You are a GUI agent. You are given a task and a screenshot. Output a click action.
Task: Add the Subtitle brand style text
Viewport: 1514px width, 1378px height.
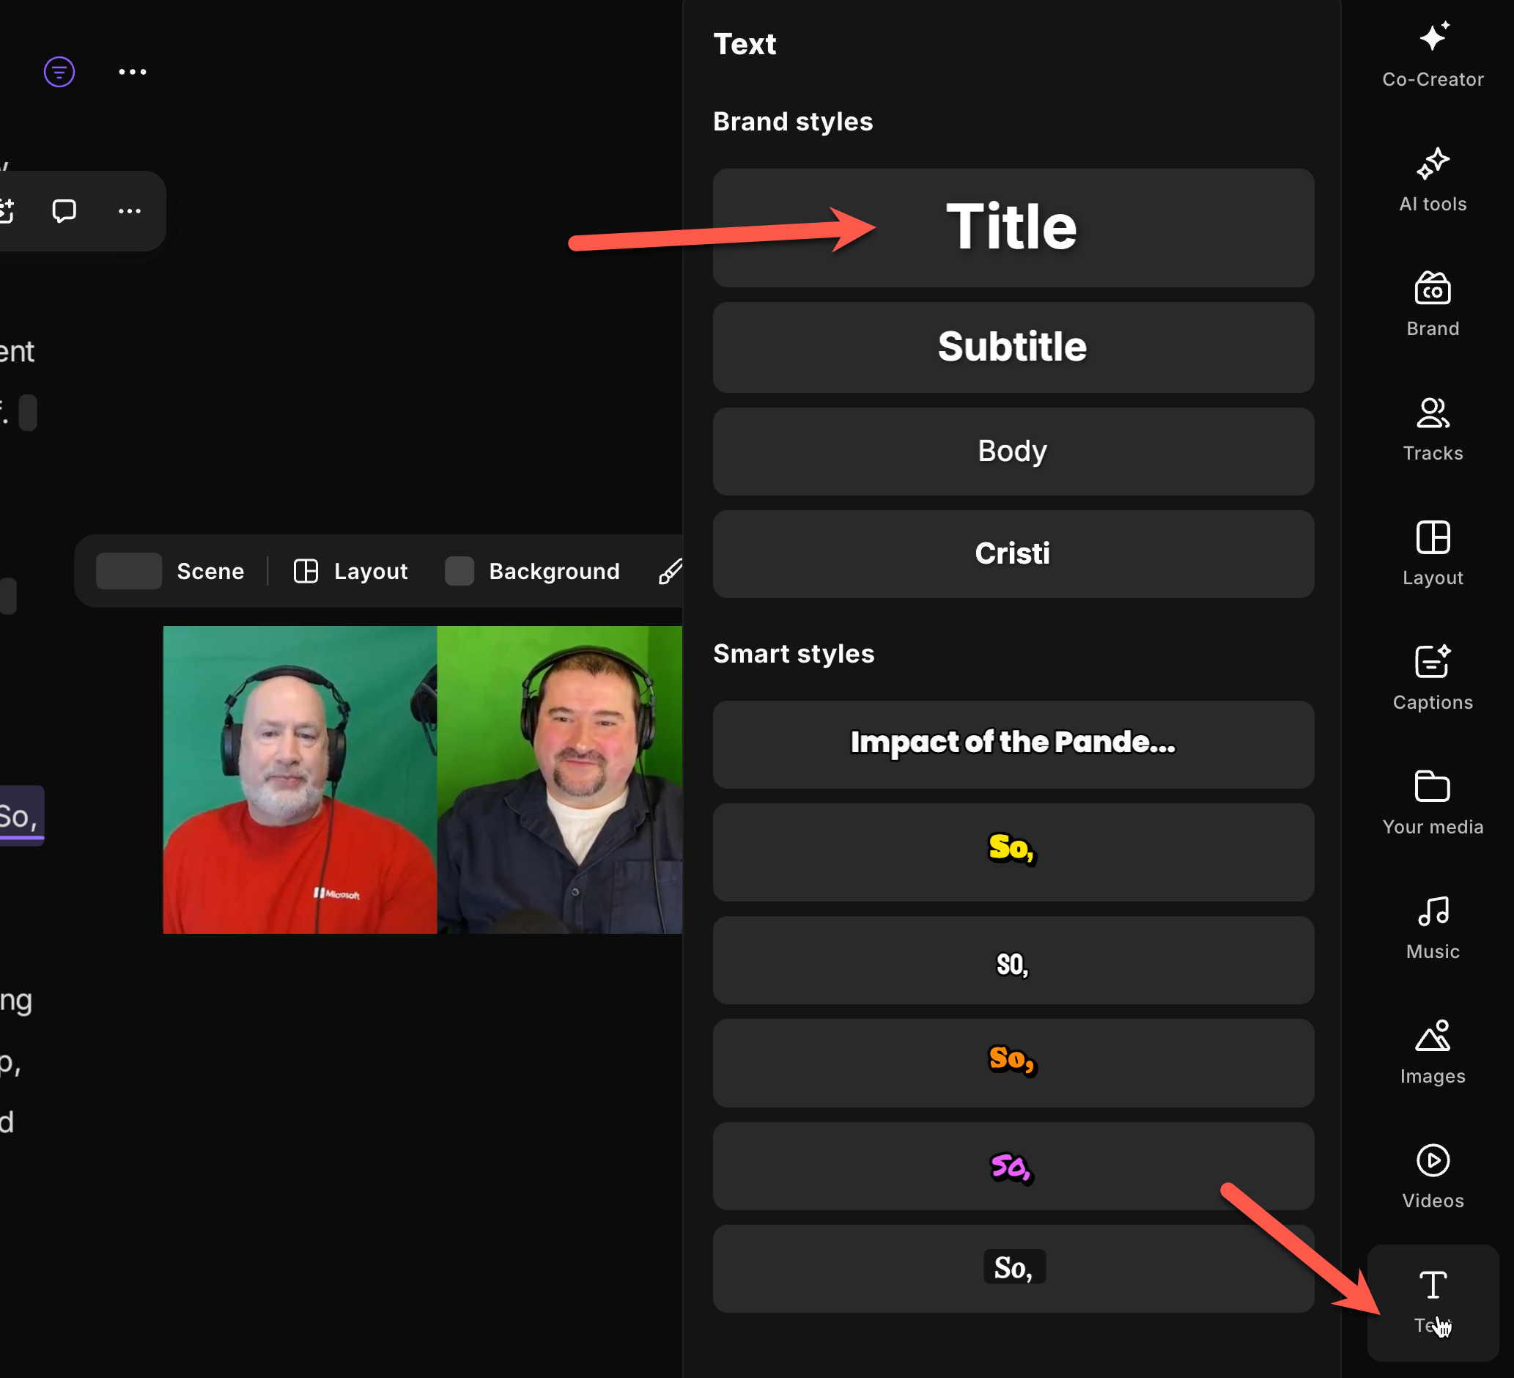coord(1012,347)
